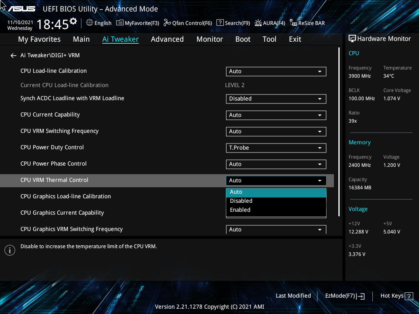Click the Memory section heading
The width and height of the screenshot is (419, 314).
(x=359, y=143)
